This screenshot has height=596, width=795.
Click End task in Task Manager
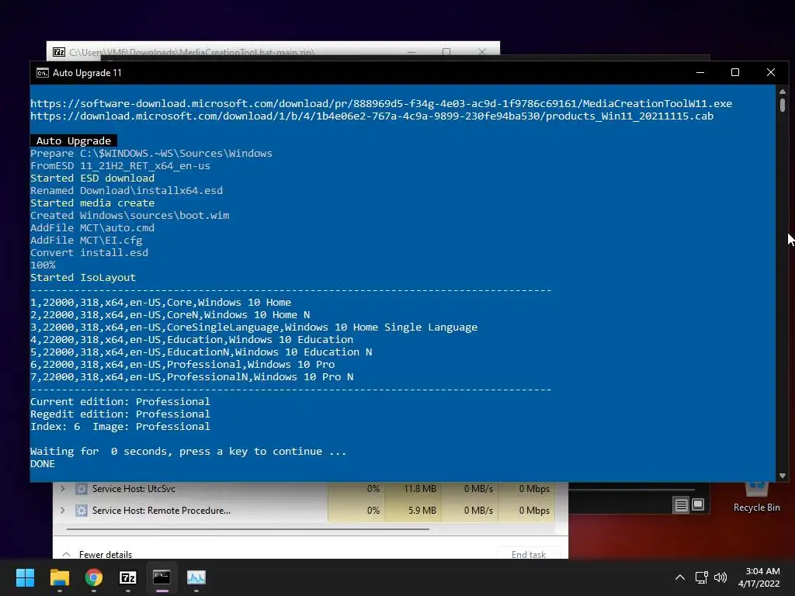tap(529, 554)
